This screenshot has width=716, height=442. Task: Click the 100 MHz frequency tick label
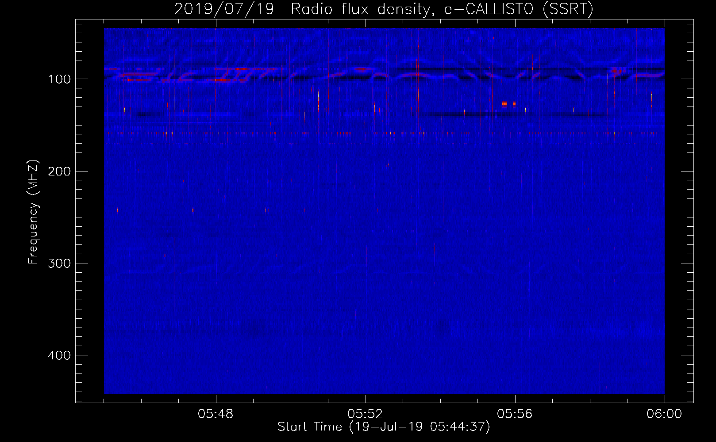[x=59, y=79]
